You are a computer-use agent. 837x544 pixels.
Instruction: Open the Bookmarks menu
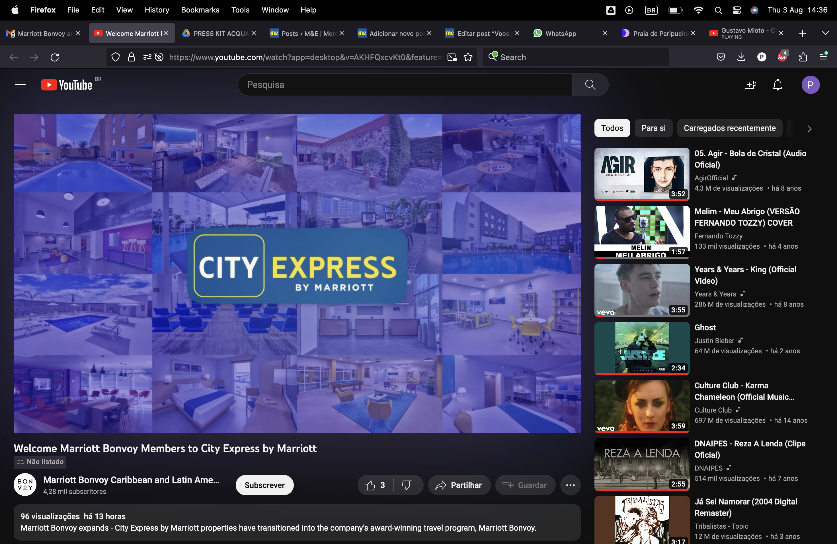click(200, 10)
